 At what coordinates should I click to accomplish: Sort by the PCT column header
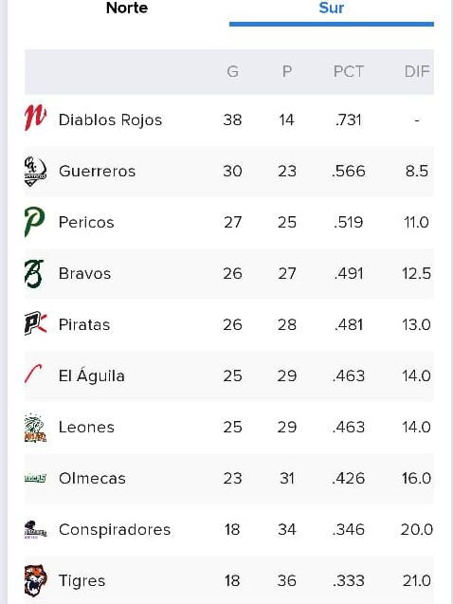tap(349, 72)
